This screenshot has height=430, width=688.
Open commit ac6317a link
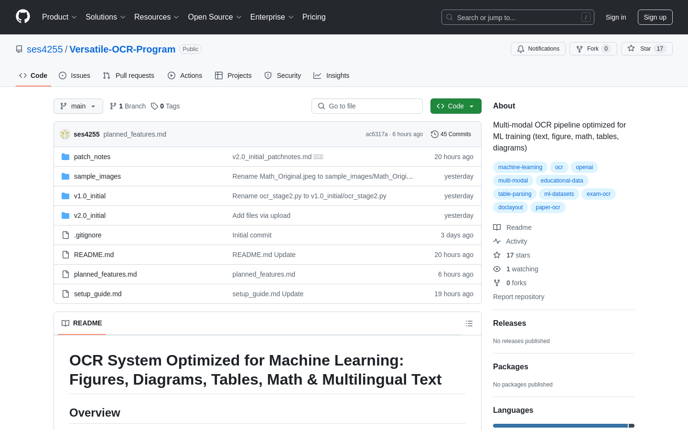click(x=376, y=134)
